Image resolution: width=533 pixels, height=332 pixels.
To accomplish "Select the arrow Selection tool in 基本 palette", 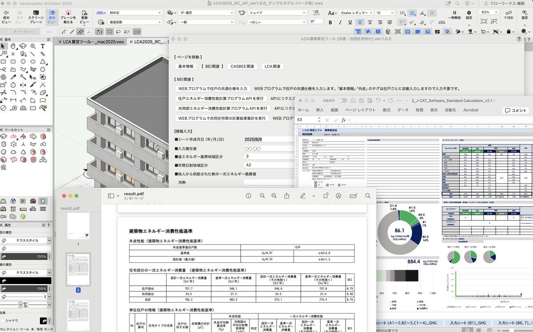I will [x=3, y=46].
